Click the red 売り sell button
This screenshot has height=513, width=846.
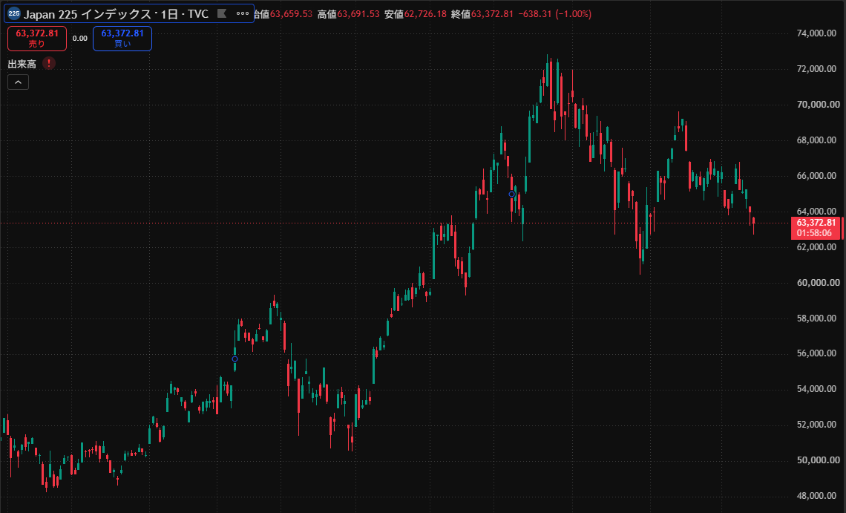(37, 39)
